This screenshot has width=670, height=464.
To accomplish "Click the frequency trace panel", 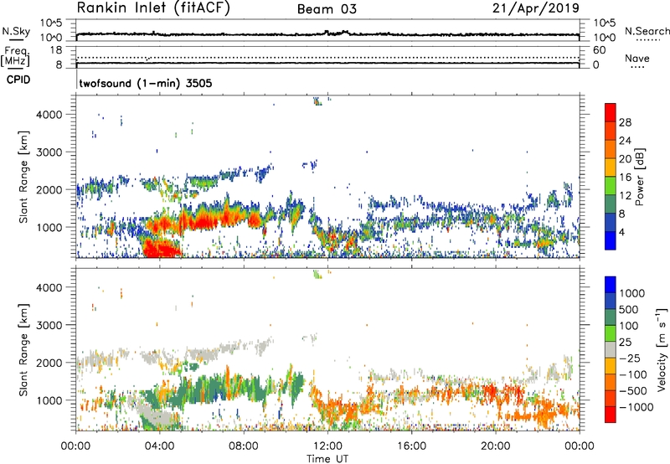I will click(327, 58).
